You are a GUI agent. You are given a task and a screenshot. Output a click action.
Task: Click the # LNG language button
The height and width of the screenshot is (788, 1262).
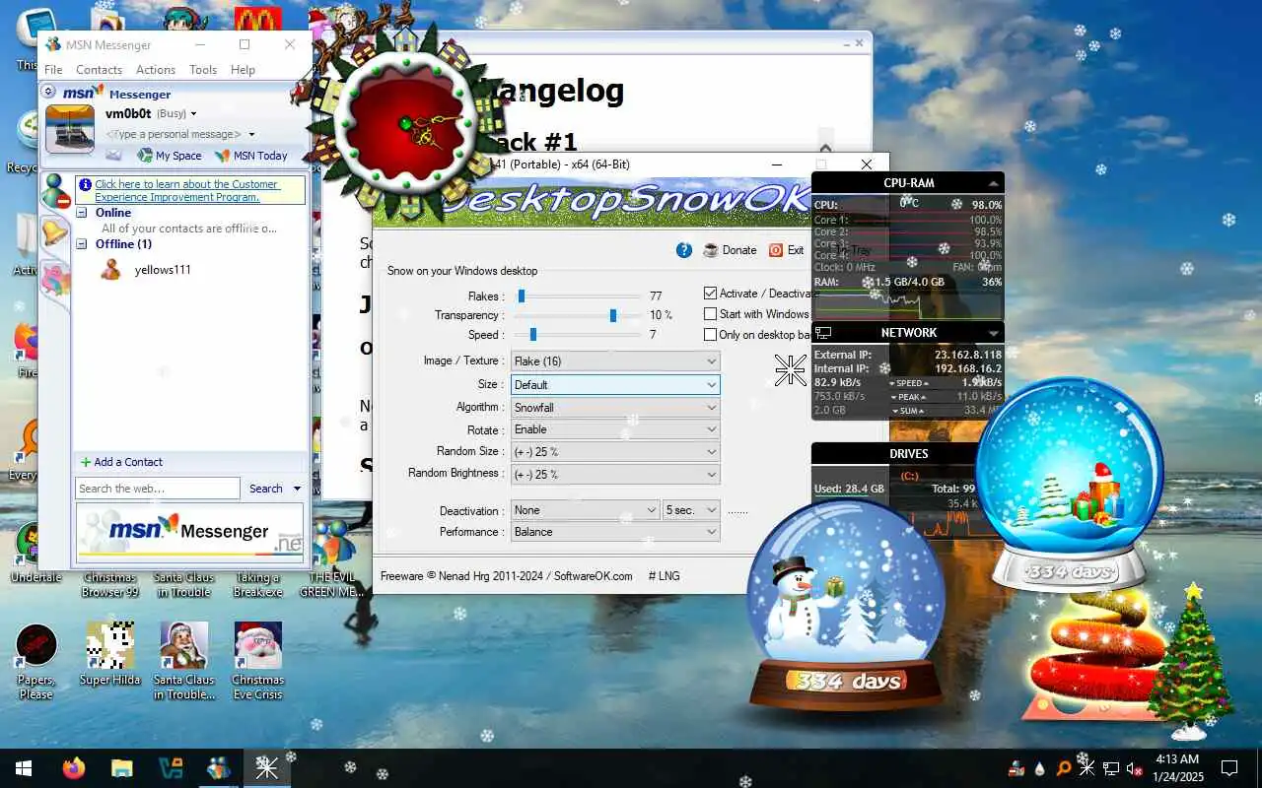(664, 576)
